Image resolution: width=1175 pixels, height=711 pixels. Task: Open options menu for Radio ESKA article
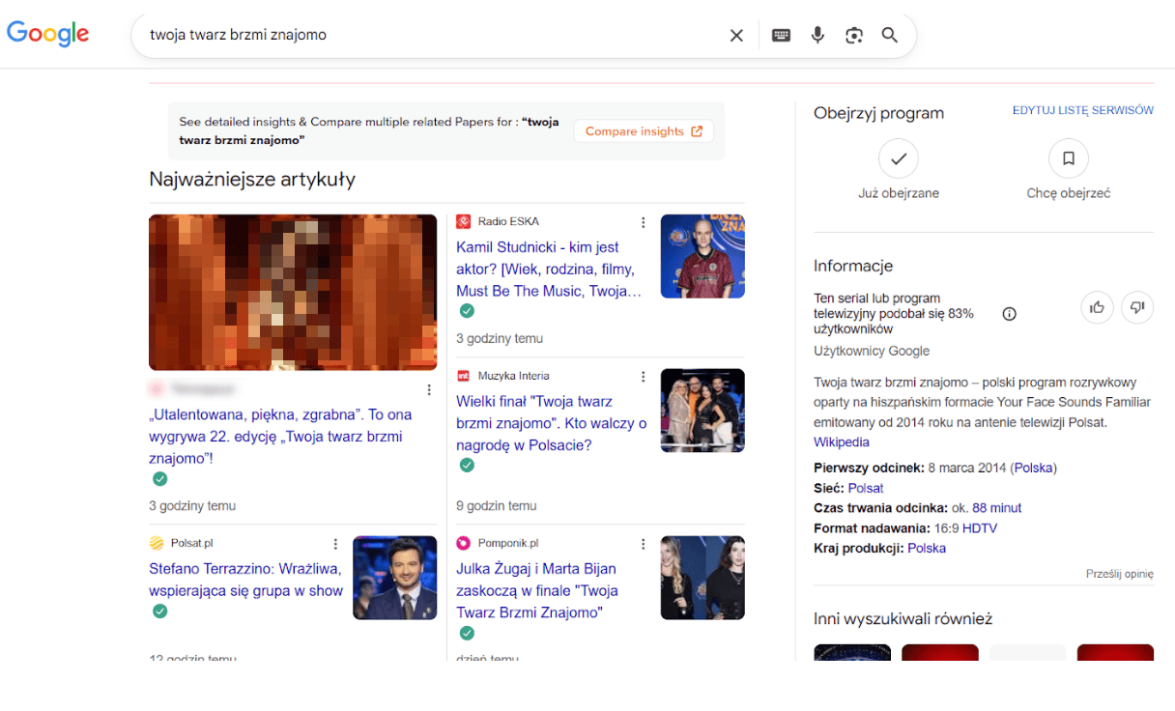(644, 222)
